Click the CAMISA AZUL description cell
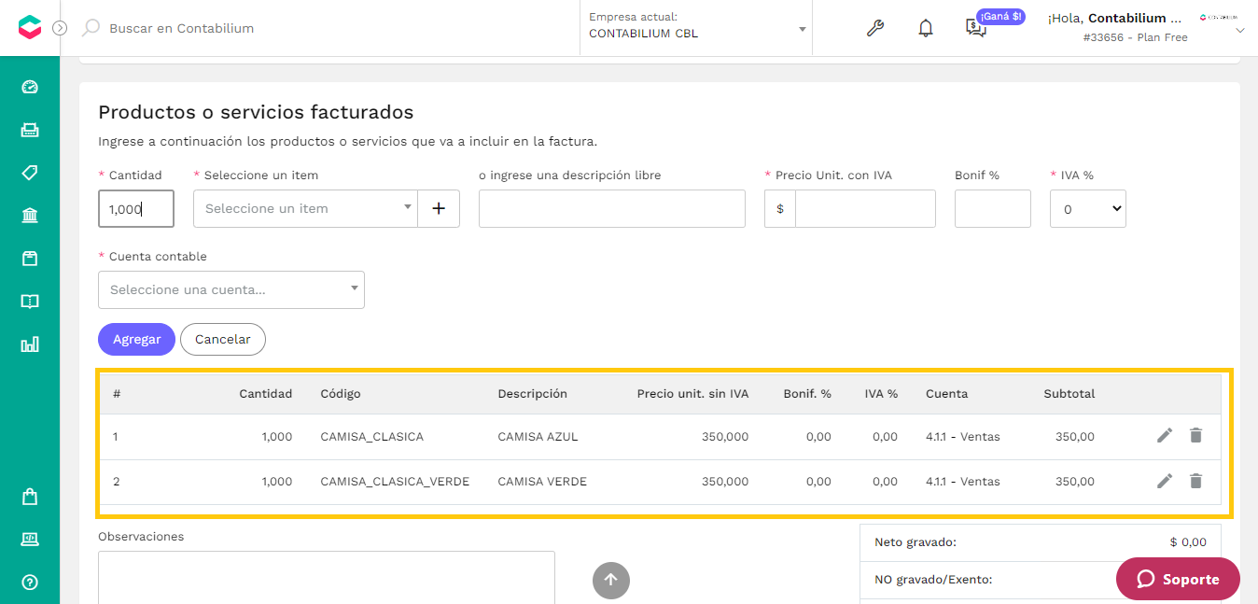Screen dimensions: 1258x604 tap(538, 436)
